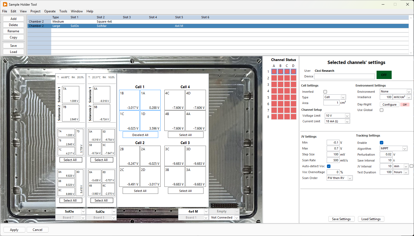414x236 pixels.
Task: Select cell 4A showing -7.606 V
Action: (x=196, y=121)
